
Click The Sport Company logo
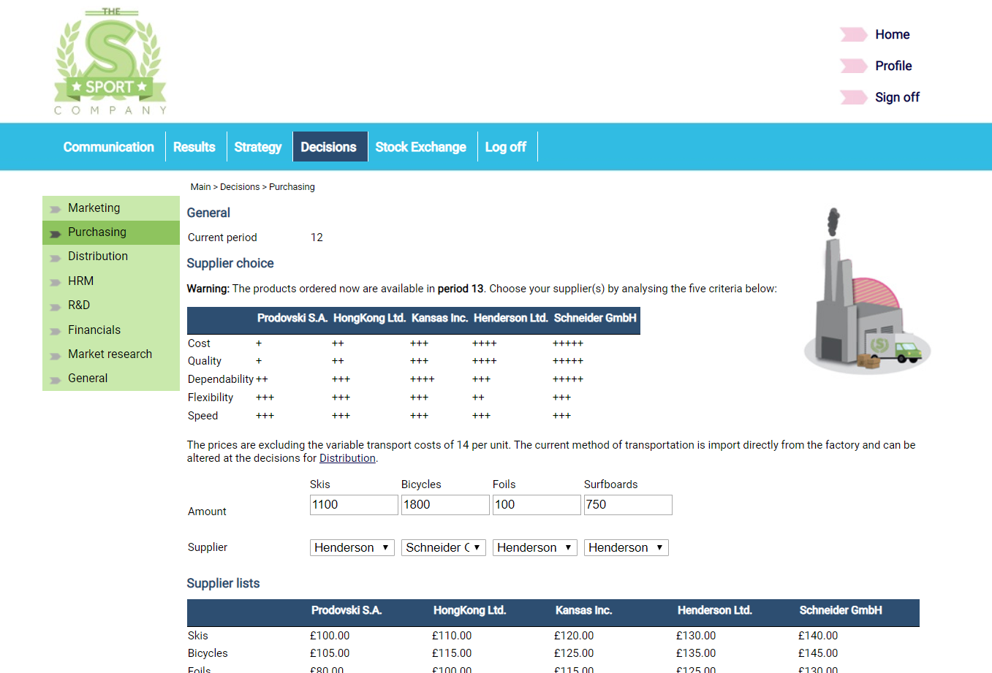(x=110, y=62)
